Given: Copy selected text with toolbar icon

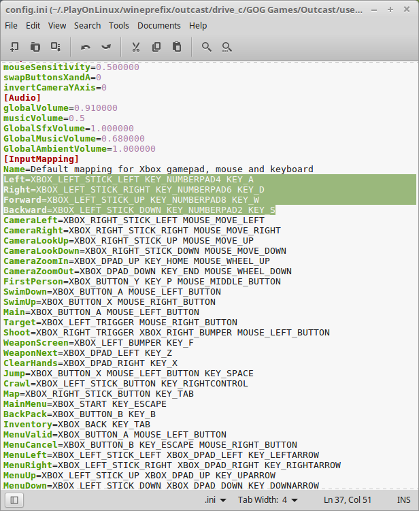Looking at the screenshot, I should click(156, 47).
